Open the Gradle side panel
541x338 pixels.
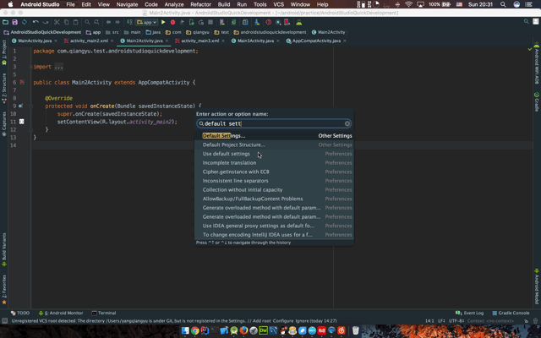point(537,104)
